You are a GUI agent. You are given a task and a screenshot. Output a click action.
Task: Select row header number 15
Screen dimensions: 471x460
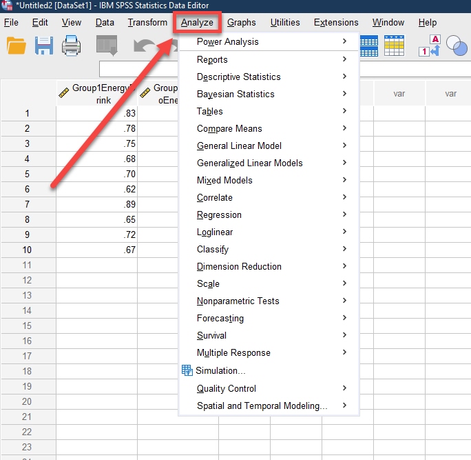28,326
